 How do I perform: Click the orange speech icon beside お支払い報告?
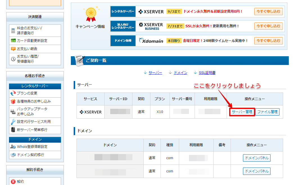(x=13, y=49)
